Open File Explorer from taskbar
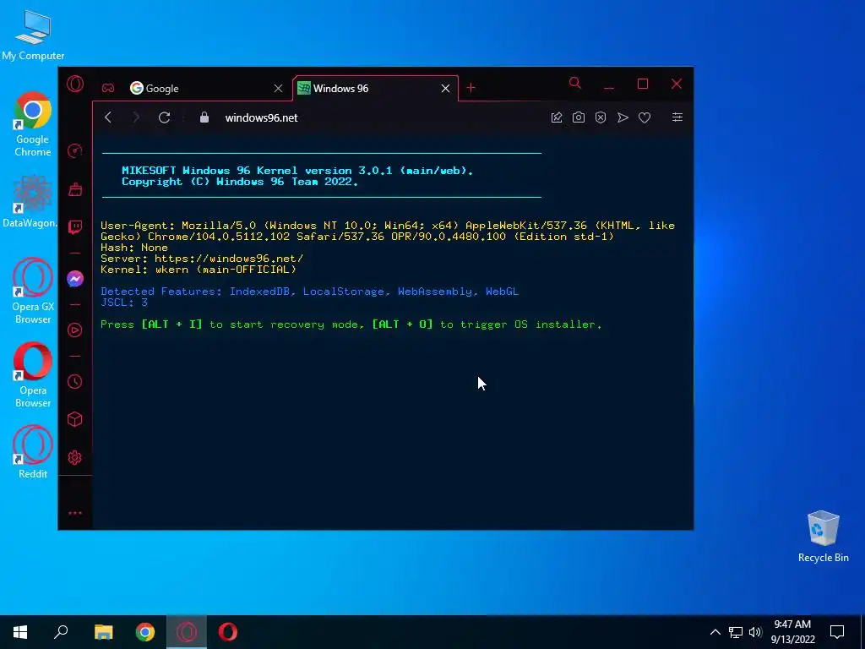The height and width of the screenshot is (649, 865). coord(103,632)
